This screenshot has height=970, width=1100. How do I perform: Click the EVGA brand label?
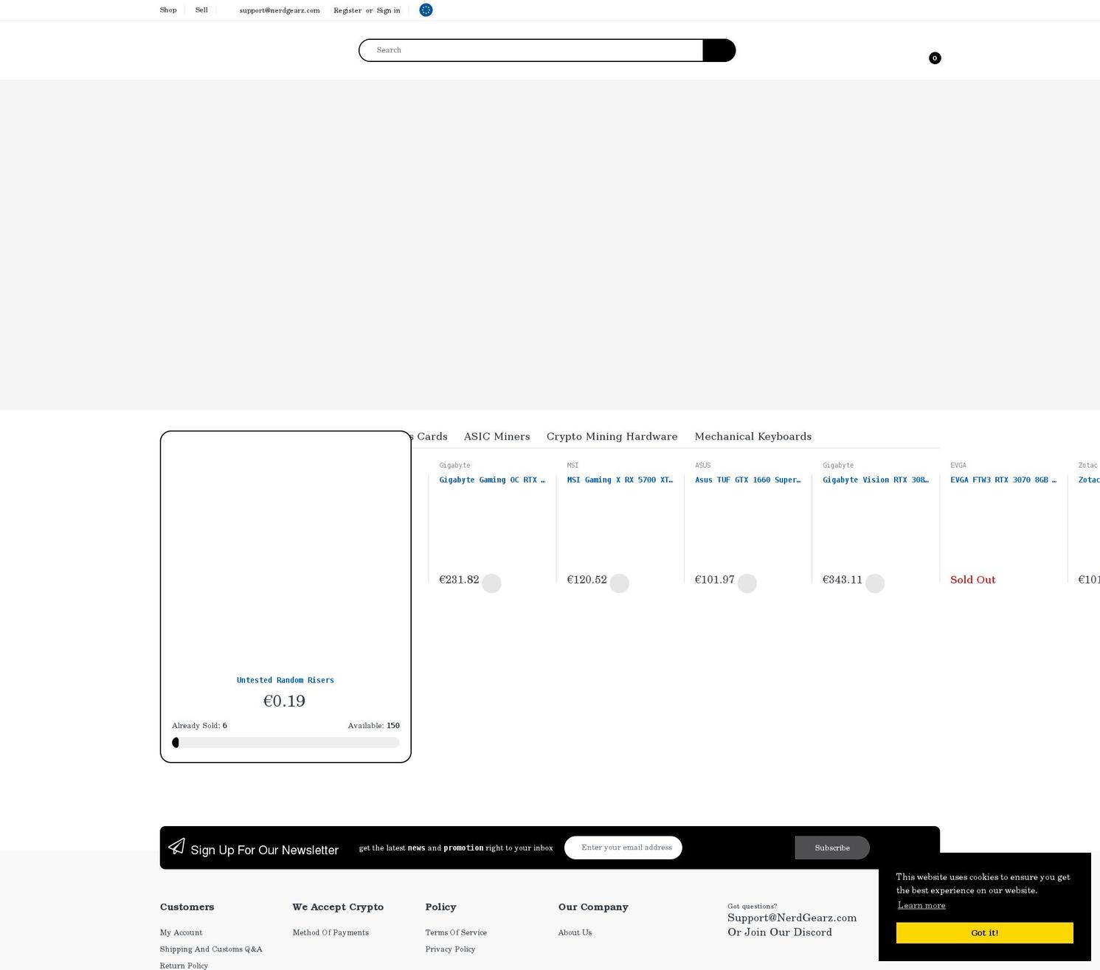coord(958,465)
